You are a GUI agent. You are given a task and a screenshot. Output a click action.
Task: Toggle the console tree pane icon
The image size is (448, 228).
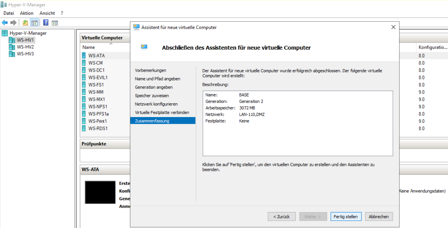[x=34, y=23]
